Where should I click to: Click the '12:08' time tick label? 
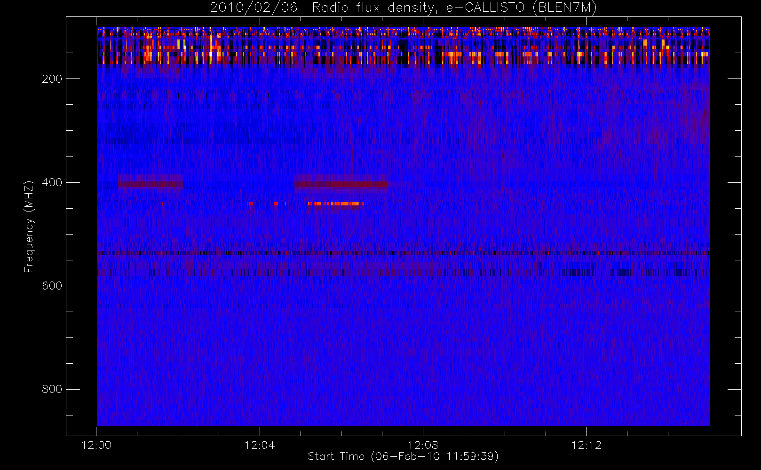point(423,445)
